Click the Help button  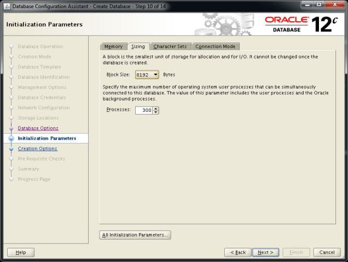[x=21, y=253]
